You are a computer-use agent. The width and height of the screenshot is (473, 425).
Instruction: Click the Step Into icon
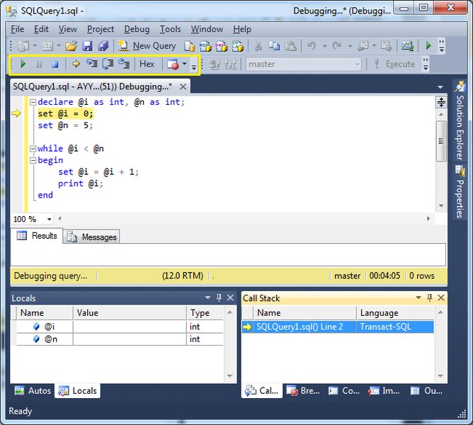92,64
